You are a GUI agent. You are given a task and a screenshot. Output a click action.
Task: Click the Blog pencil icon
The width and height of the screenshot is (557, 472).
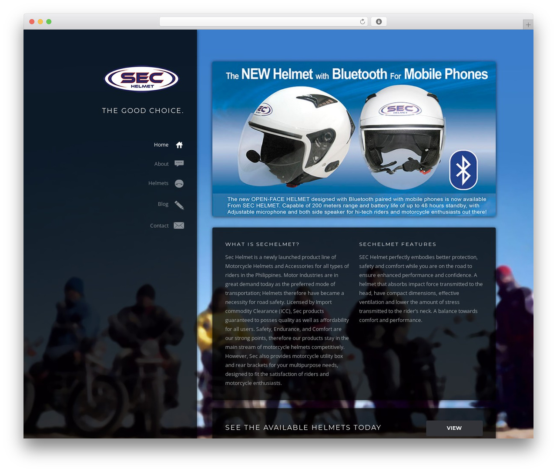pyautogui.click(x=179, y=205)
